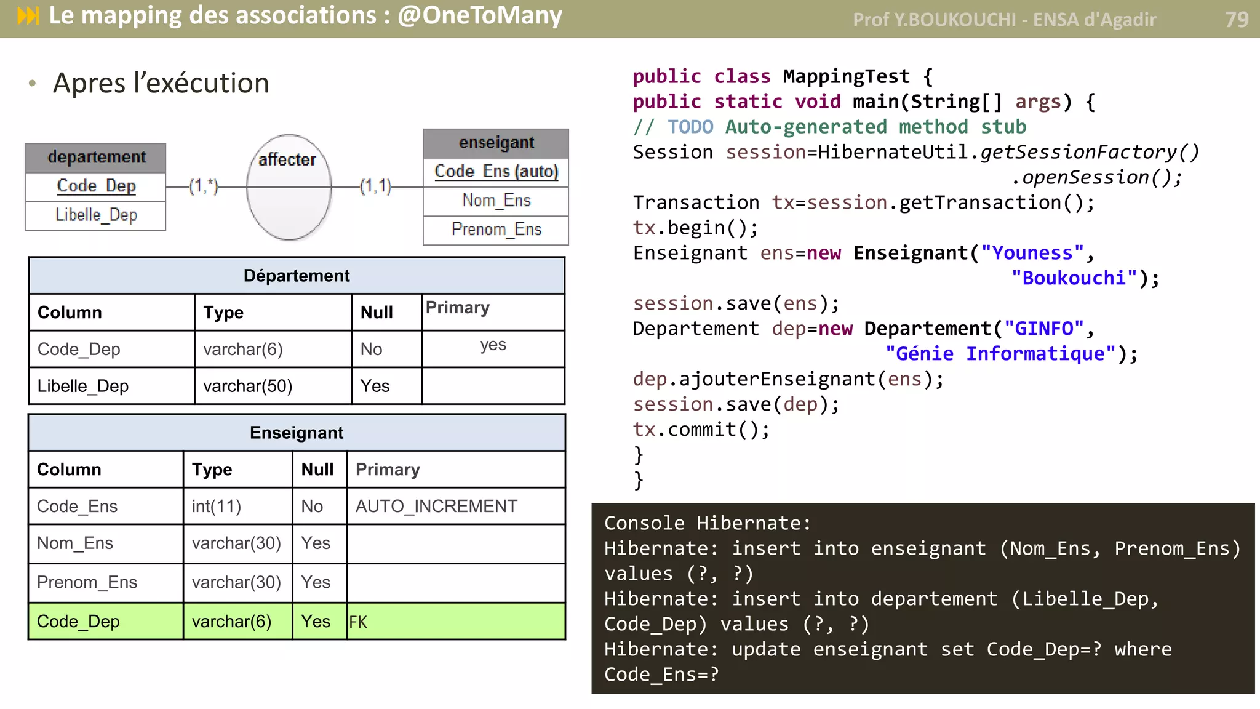
Task: Click the 'Département' table title
Action: 297,276
